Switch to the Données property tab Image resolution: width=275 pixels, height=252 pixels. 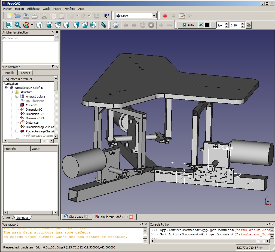(x=23, y=218)
